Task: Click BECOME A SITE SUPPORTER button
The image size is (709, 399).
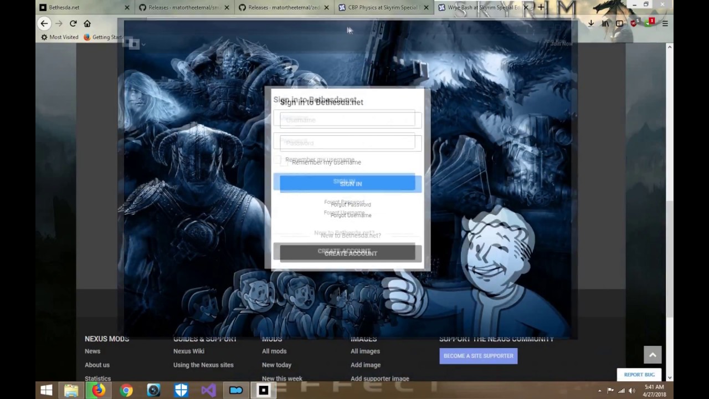Action: pos(479,356)
